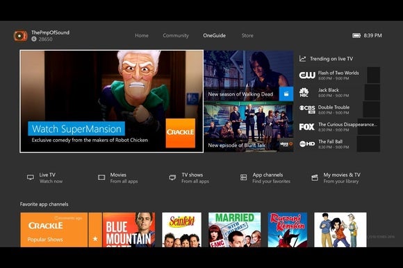
Task: Select the FOX channel logo
Action: click(x=306, y=127)
